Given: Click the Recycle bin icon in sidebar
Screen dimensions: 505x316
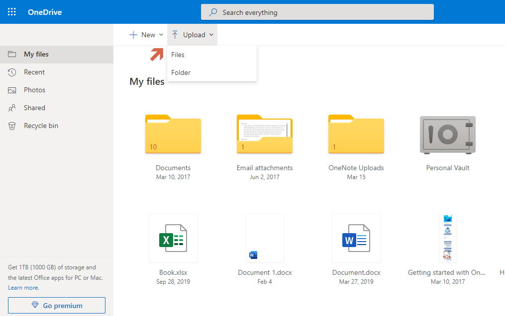Looking at the screenshot, I should point(12,126).
